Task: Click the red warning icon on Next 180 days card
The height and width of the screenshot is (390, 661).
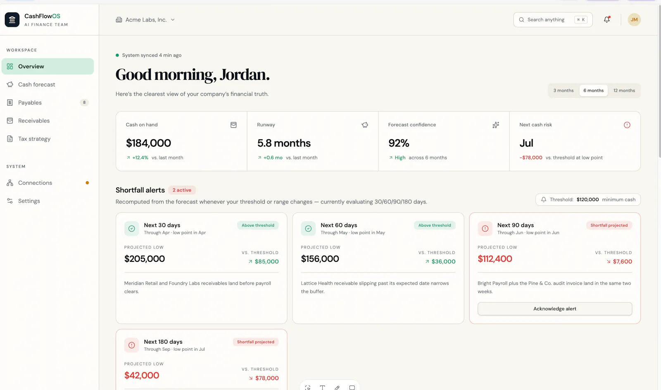Action: click(x=131, y=345)
